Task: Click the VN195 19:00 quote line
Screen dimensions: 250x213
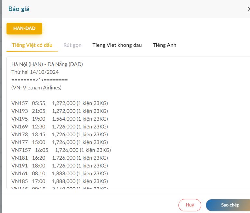Action: coord(59,119)
